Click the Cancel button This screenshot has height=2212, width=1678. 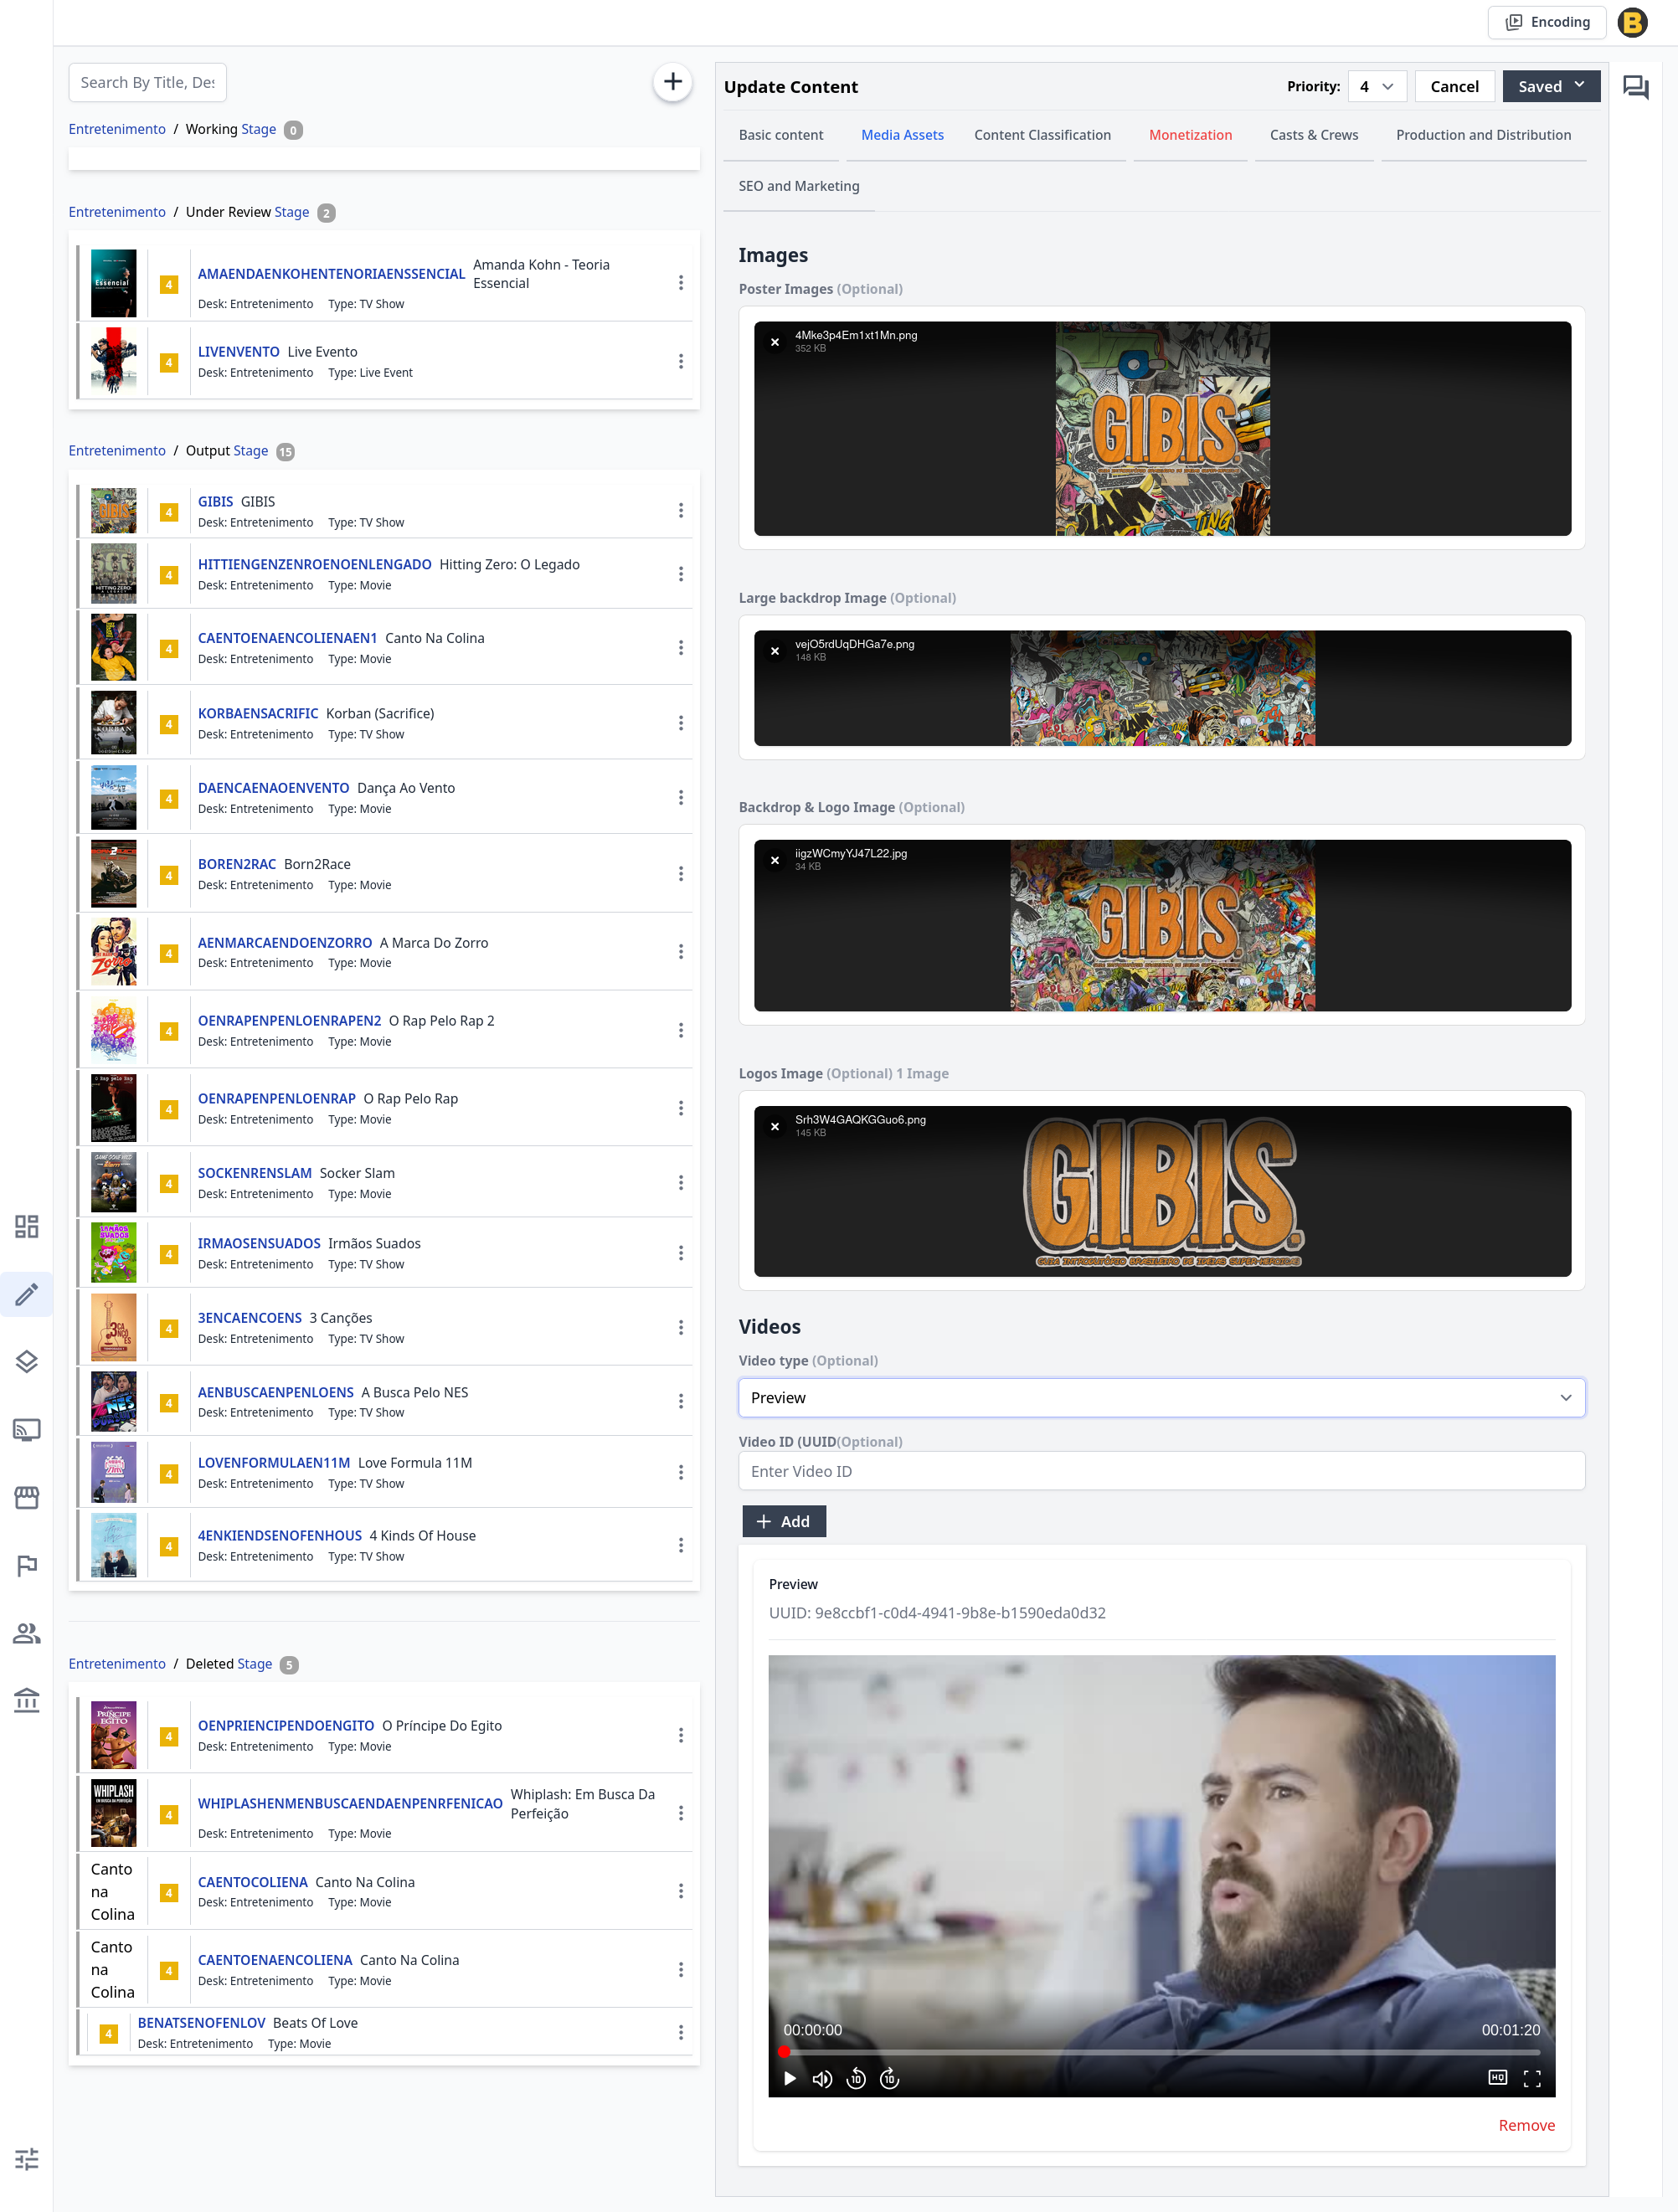1454,87
